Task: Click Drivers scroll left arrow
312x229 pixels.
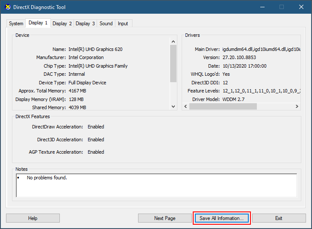Action: point(185,107)
